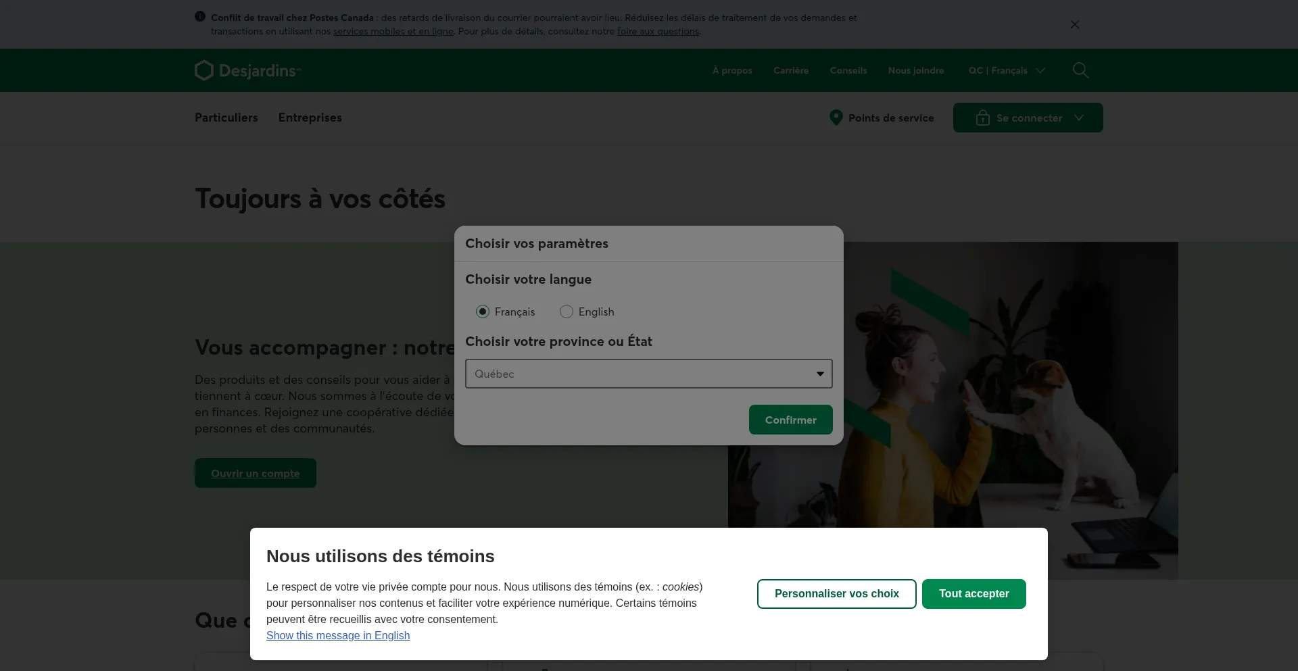Open the Particuliers menu

pyautogui.click(x=226, y=118)
